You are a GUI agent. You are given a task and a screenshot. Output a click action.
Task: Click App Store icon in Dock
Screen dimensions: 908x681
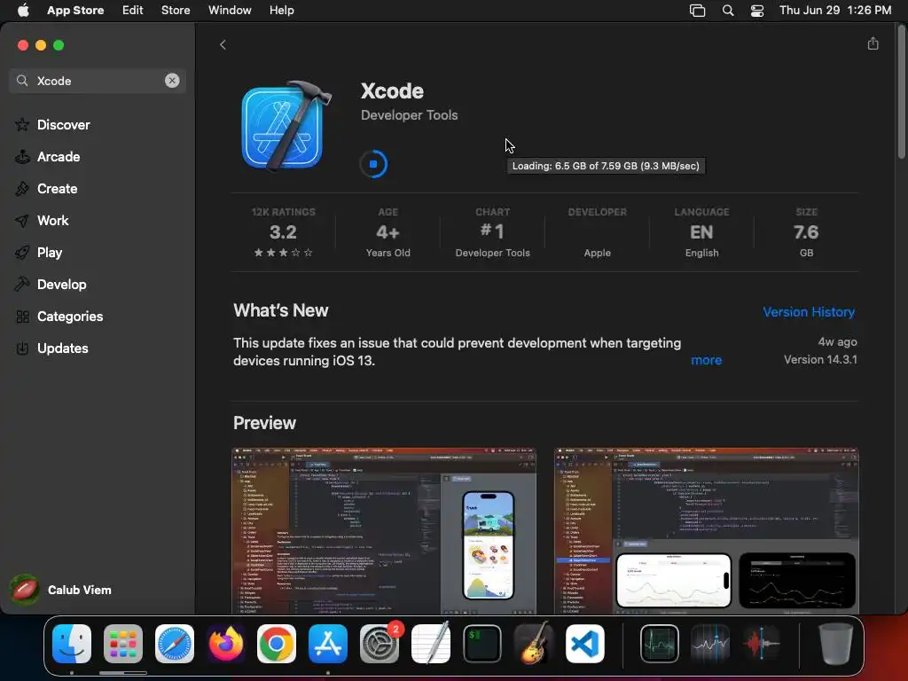coord(328,644)
